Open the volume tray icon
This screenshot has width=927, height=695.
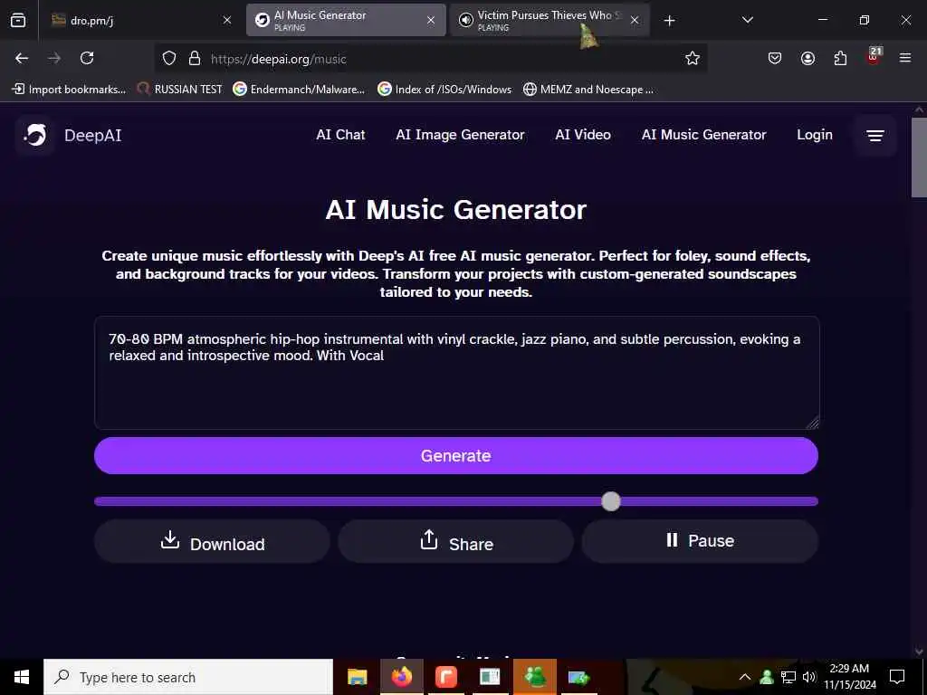[x=809, y=677]
